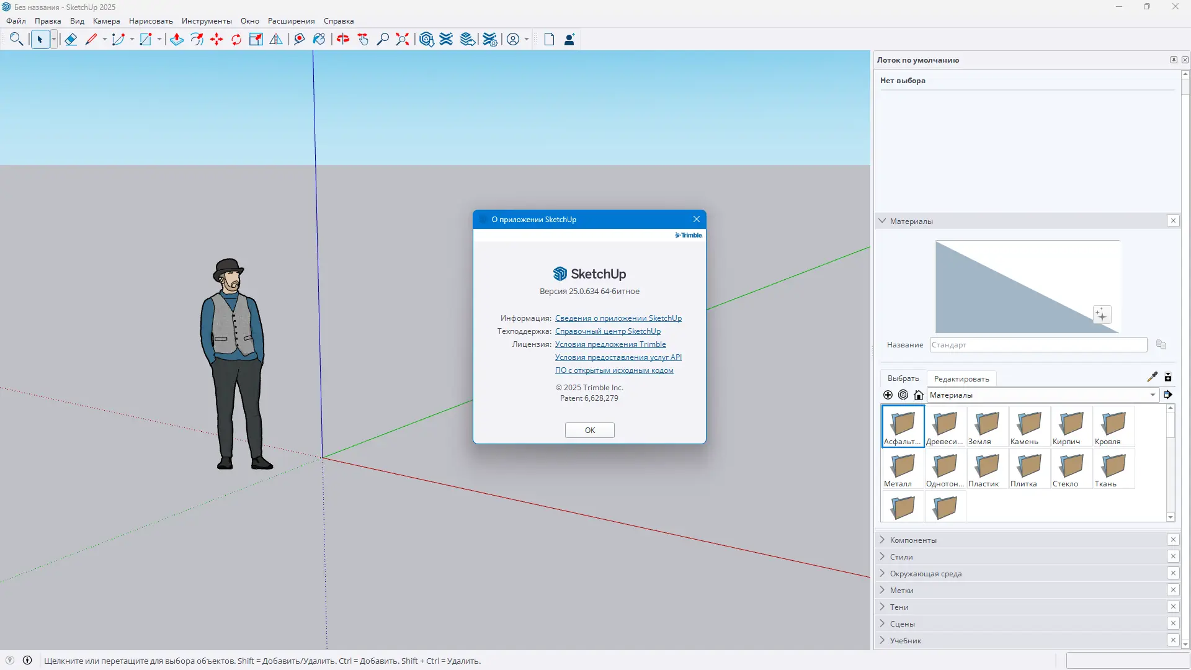Click the Paint Bucket tool icon
The width and height of the screenshot is (1191, 670).
click(319, 40)
